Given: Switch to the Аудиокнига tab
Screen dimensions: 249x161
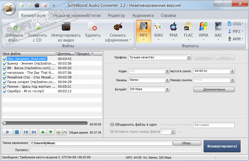Looking at the screenshot, I should pos(143,15).
